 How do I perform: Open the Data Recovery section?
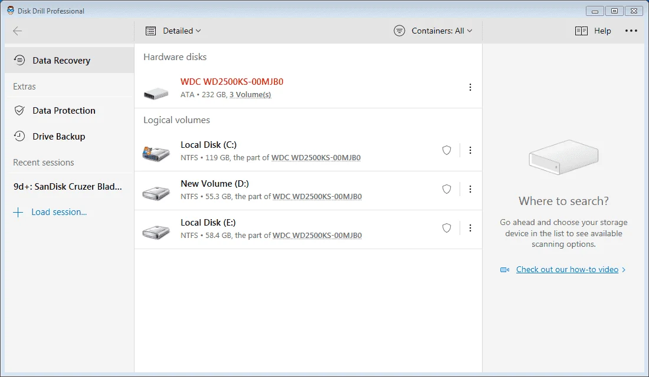tap(70, 60)
